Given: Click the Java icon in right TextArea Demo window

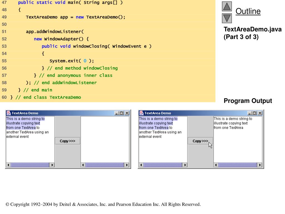Looking at the screenshot, I should [141, 113].
